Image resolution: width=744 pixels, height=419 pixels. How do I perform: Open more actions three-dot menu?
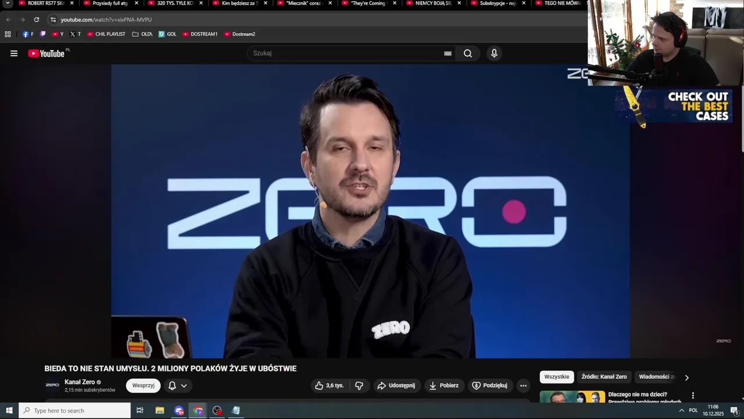[x=523, y=385]
